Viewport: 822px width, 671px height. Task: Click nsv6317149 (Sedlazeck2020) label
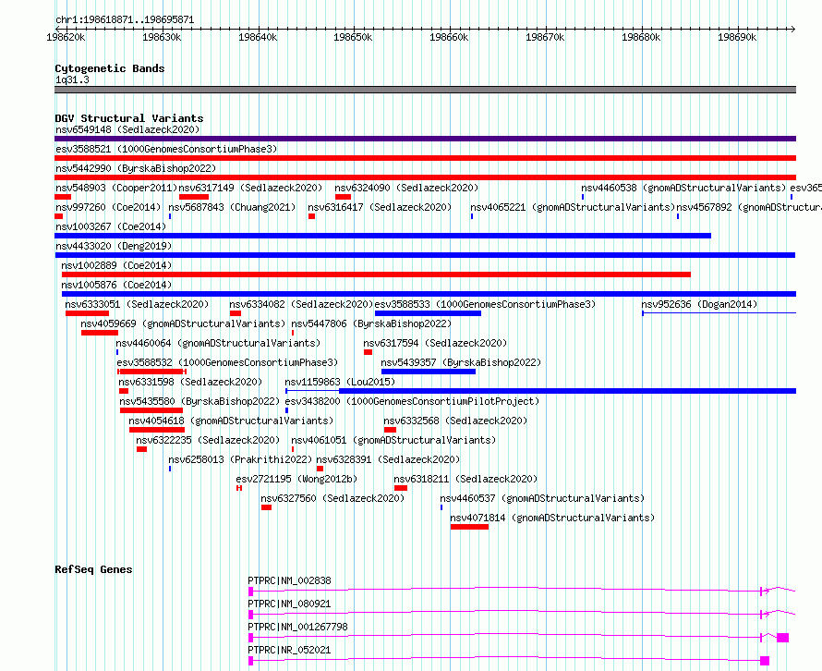click(x=250, y=188)
